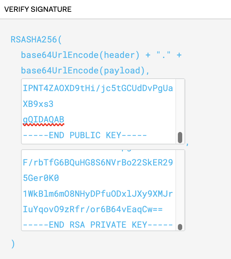Click the line starting with 1WkBlm6mO8NHy
Image resolution: width=231 pixels, height=259 pixels.
click(98, 194)
